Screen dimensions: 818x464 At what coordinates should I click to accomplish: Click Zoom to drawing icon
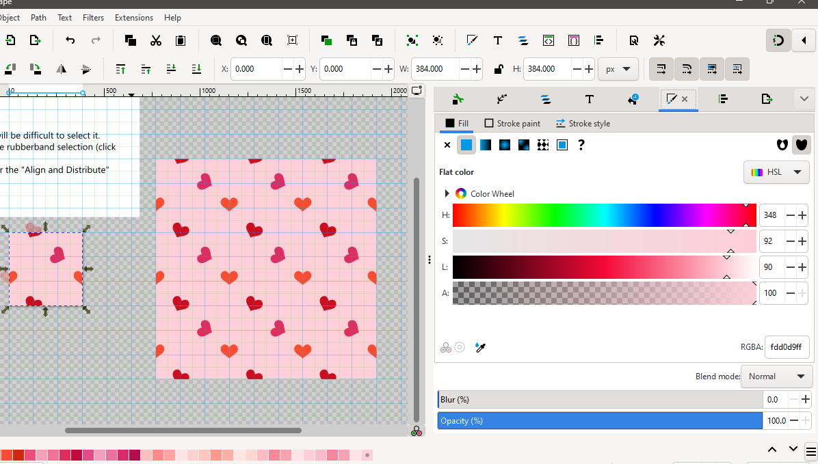241,40
